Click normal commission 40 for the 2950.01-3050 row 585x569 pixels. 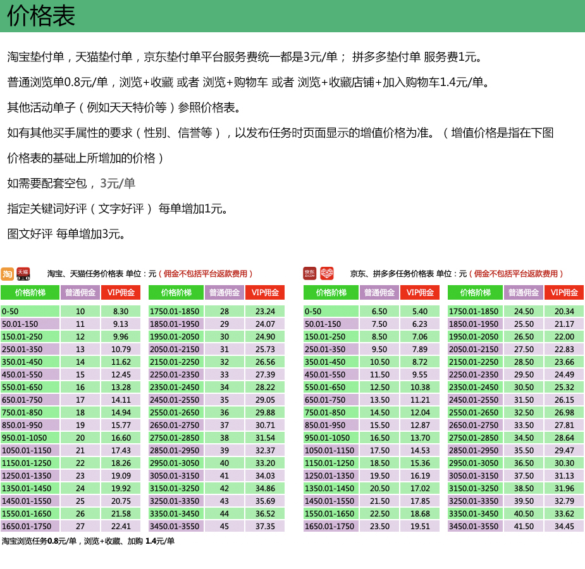click(x=225, y=463)
